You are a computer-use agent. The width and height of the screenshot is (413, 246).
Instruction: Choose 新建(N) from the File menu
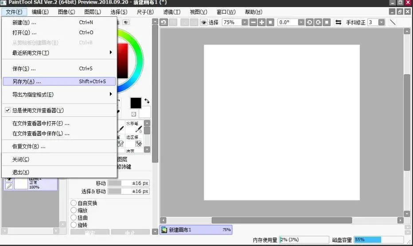[59, 23]
